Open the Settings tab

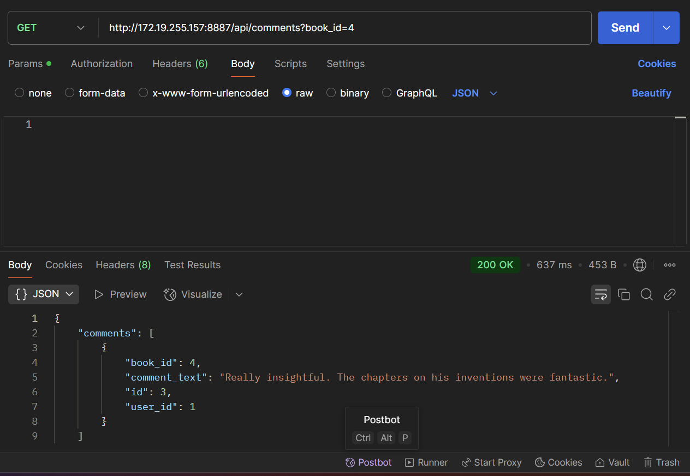click(x=346, y=64)
